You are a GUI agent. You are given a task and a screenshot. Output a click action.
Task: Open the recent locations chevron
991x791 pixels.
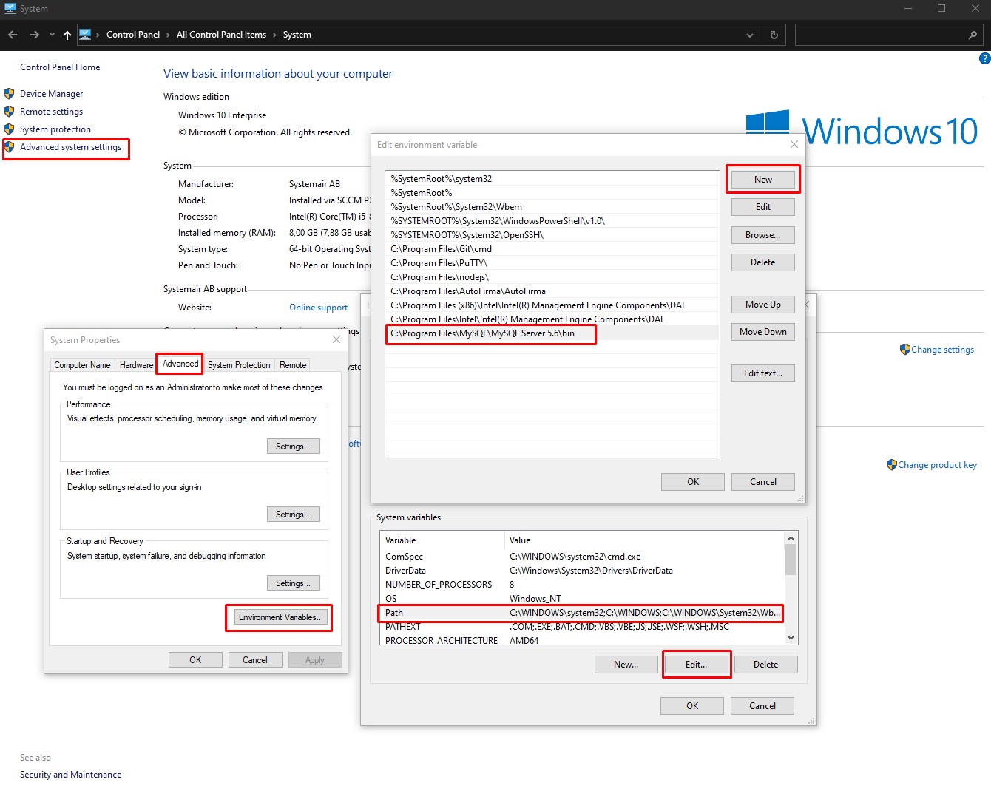(52, 35)
